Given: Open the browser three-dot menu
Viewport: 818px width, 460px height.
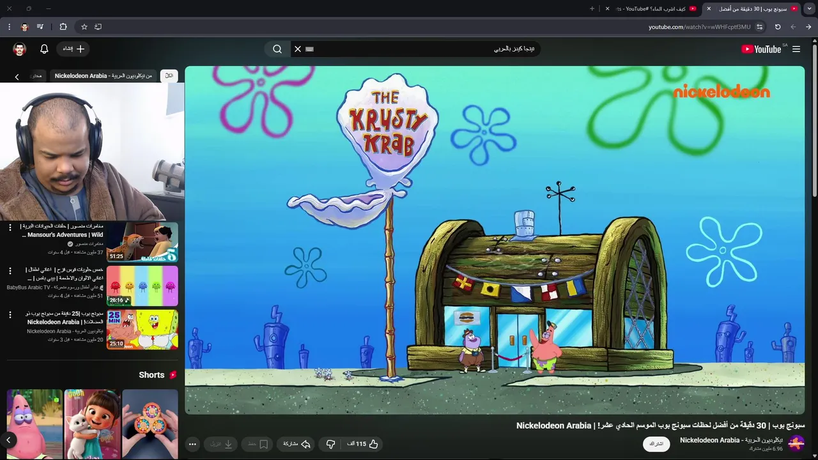Looking at the screenshot, I should pos(9,27).
